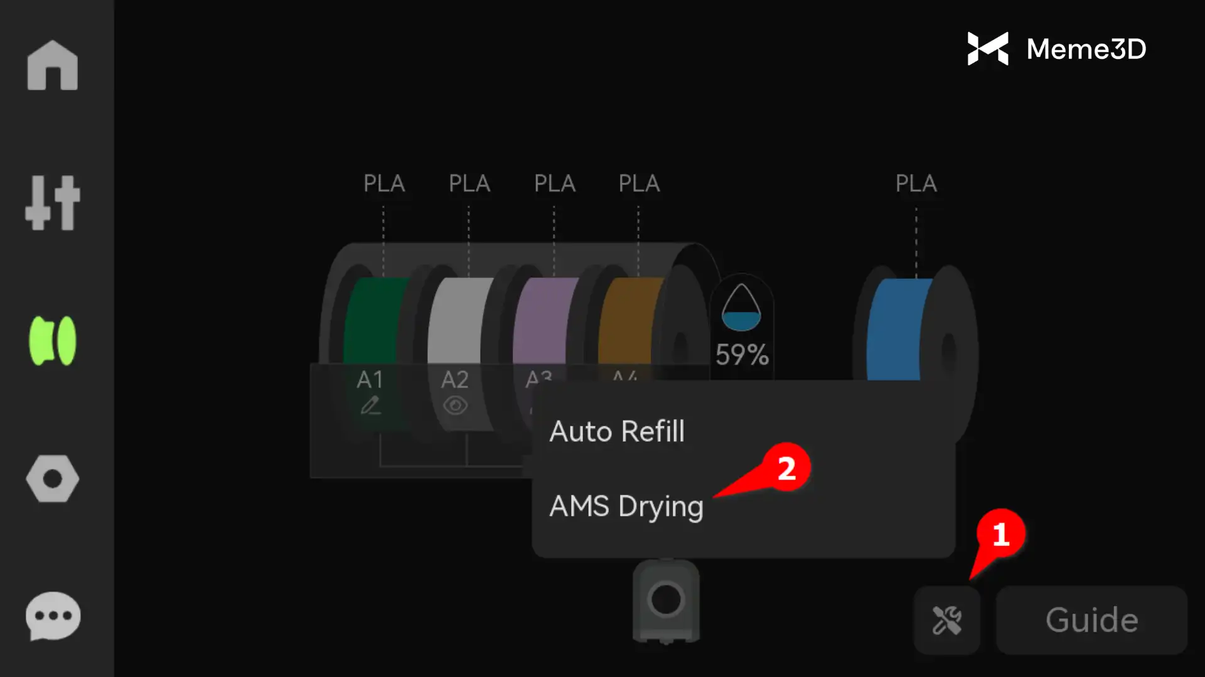
Task: Open the chat Messages icon
Action: [x=53, y=616]
